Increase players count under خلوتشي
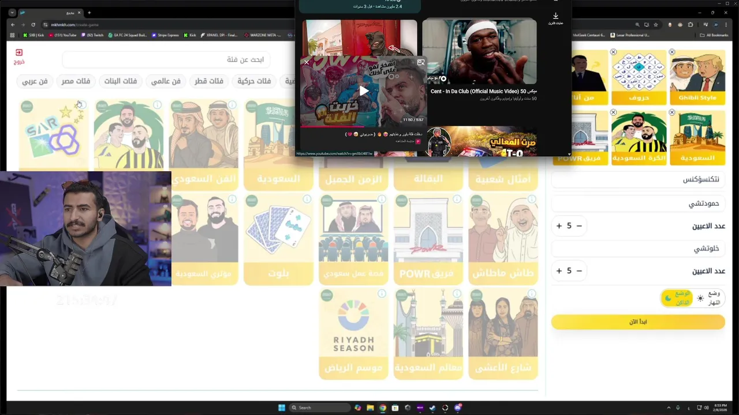 click(559, 271)
